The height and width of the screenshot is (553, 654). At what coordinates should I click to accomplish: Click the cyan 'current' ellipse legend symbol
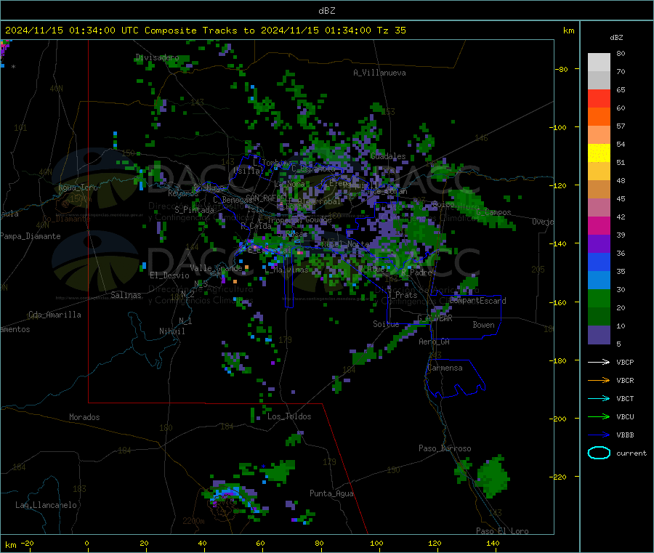coord(599,453)
